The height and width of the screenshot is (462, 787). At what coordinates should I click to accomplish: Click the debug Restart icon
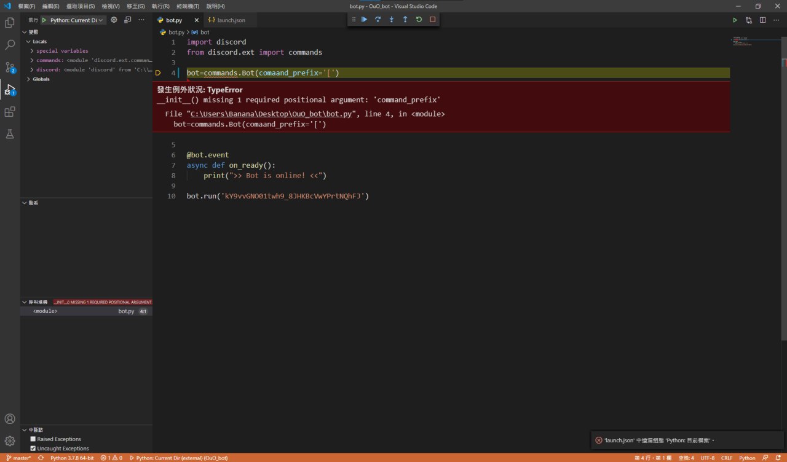(x=419, y=20)
